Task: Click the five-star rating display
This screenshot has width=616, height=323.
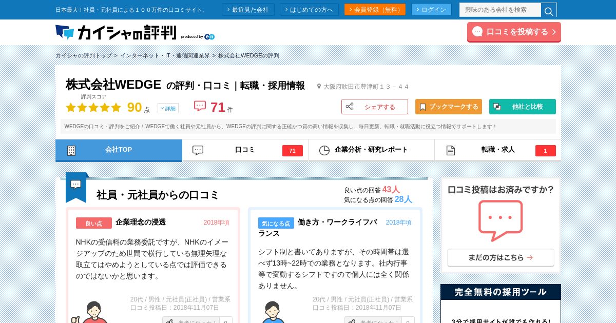Action: pos(93,107)
